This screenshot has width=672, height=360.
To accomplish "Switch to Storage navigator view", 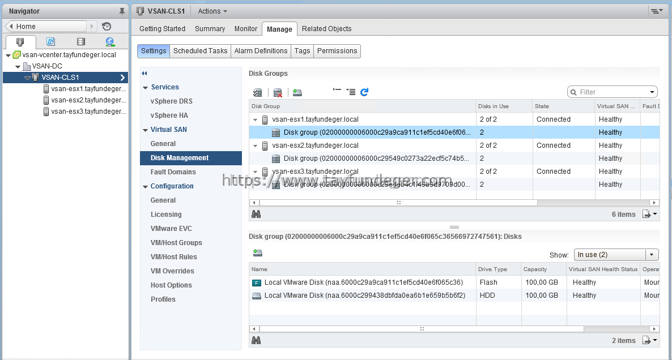I will [80, 41].
